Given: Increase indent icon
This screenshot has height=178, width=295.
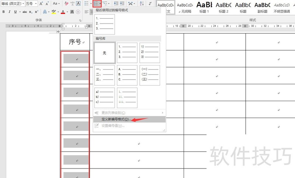Looking at the screenshot, I should 122,3.
